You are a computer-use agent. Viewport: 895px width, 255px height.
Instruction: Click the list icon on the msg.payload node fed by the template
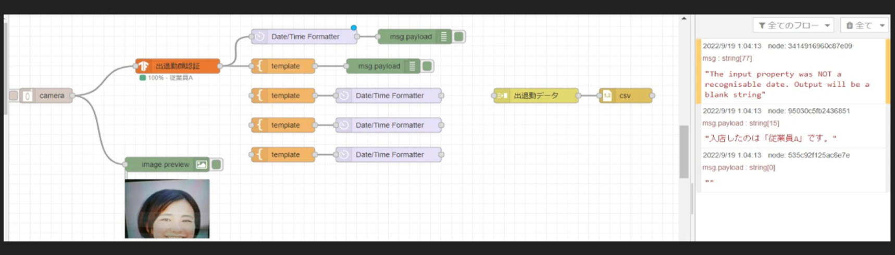[413, 66]
